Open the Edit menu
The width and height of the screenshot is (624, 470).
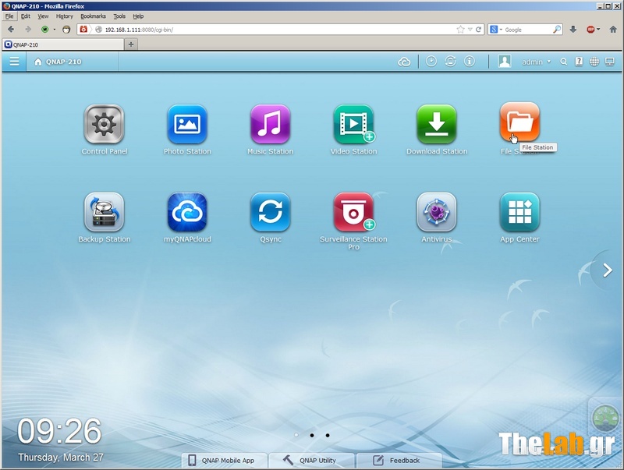[x=26, y=16]
